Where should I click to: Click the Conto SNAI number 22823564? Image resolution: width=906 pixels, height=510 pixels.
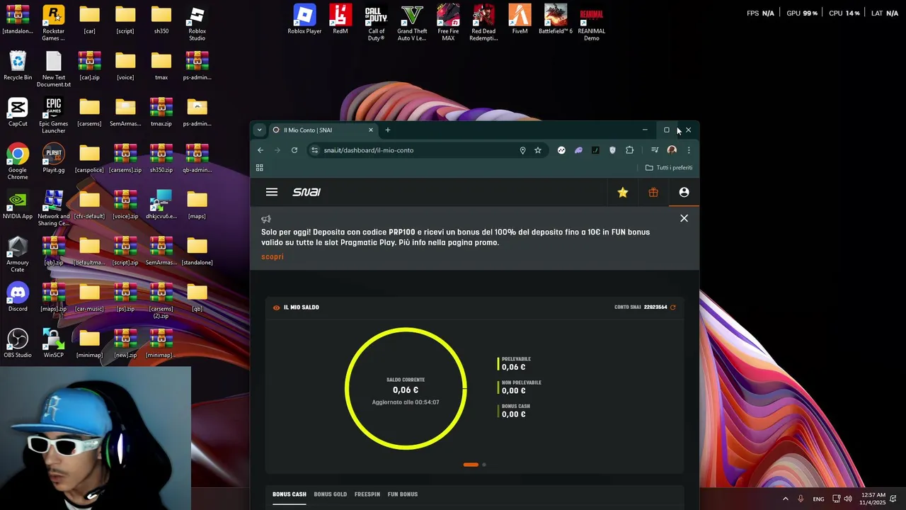click(x=655, y=307)
